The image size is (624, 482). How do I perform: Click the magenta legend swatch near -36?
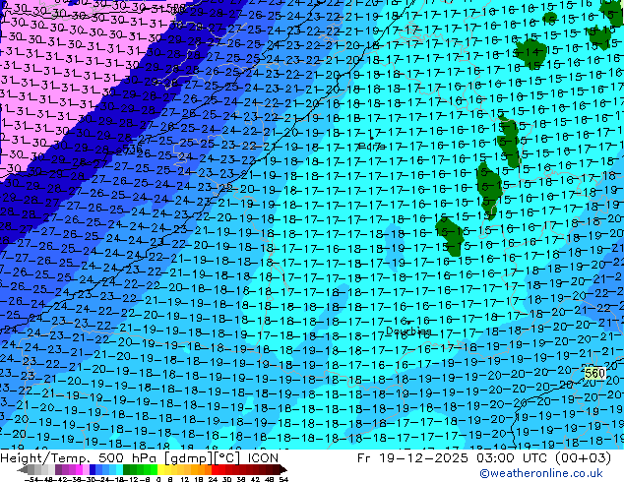coord(79,469)
